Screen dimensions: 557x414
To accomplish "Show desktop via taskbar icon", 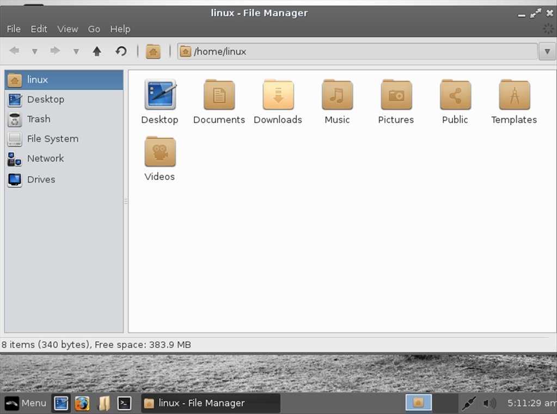I will coord(61,403).
